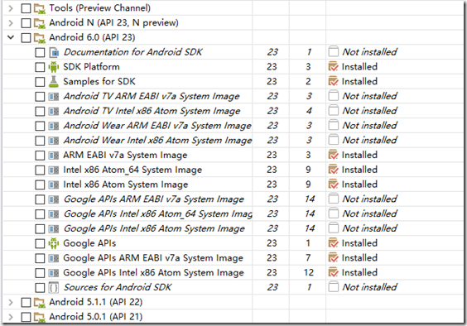The image size is (467, 326).
Task: Click the folder icon for Android 6.0 (API 23)
Action: (40, 37)
